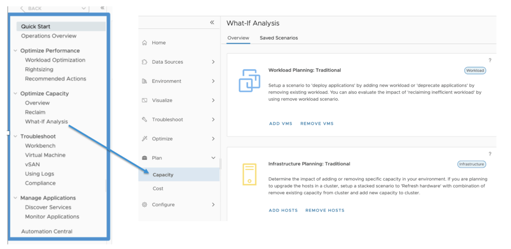Click the Configure gear icon
Screen dimensions: 511x249
tap(145, 205)
